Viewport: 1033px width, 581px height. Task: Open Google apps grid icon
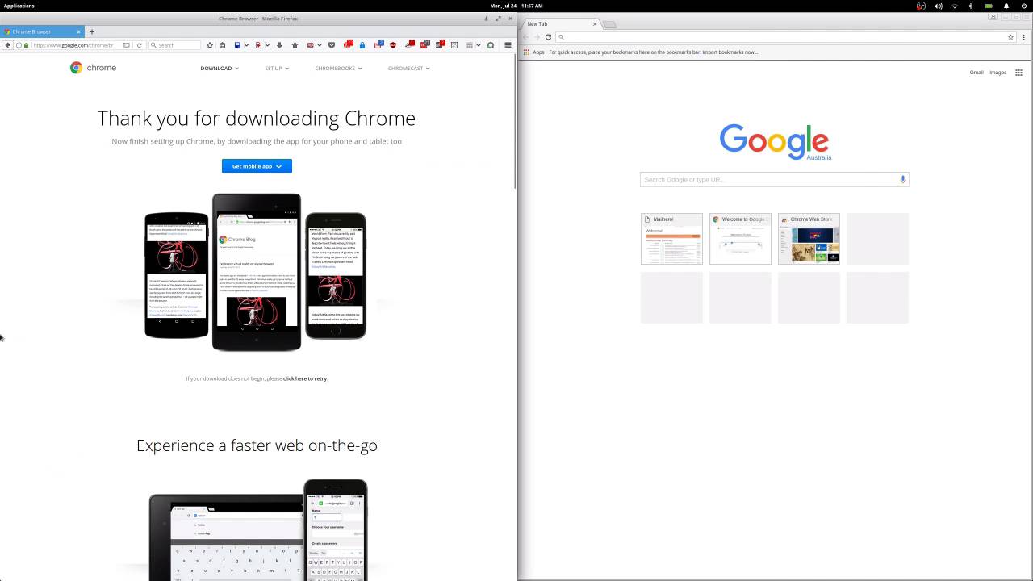click(x=1018, y=73)
